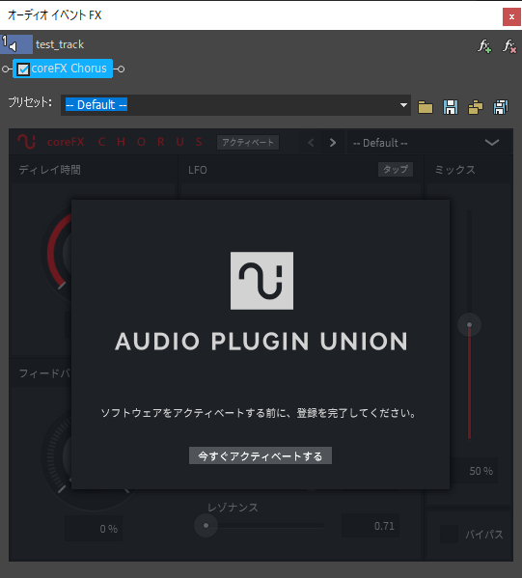The image size is (522, 578).
Task: Expand the plugin's -- Default -- preset chevron
Action: (492, 142)
